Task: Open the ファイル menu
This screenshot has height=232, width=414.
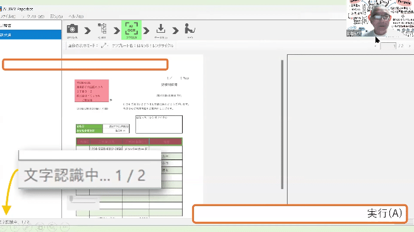Action: tap(8, 16)
